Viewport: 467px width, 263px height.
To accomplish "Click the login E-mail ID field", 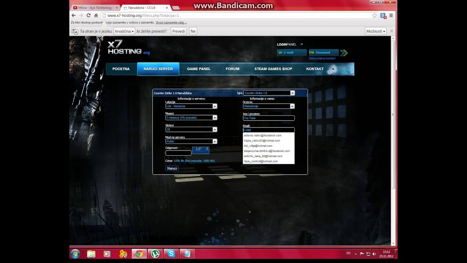I will (x=292, y=53).
